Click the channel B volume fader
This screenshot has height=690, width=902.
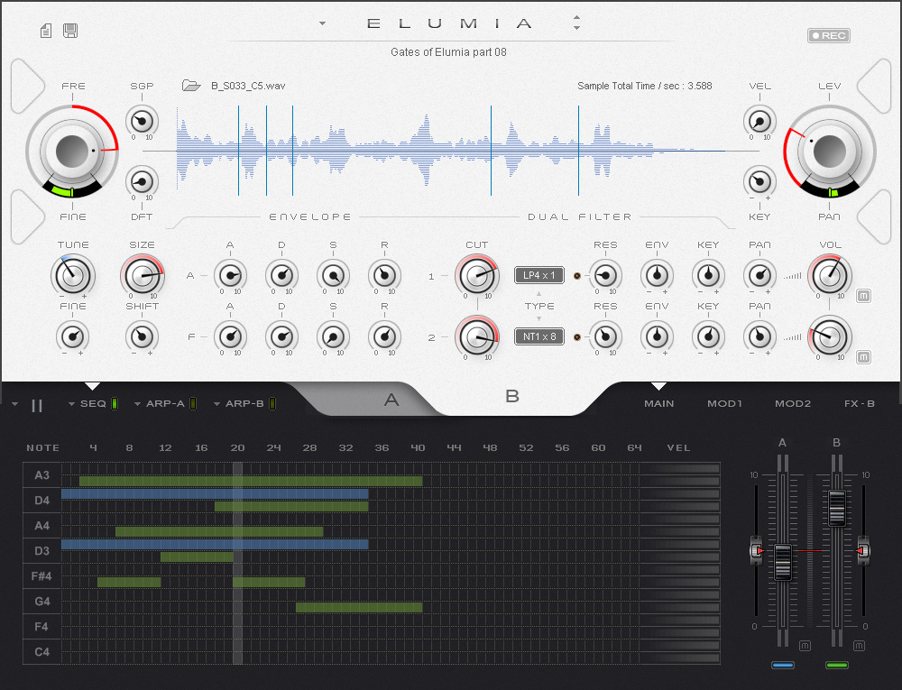(x=836, y=508)
